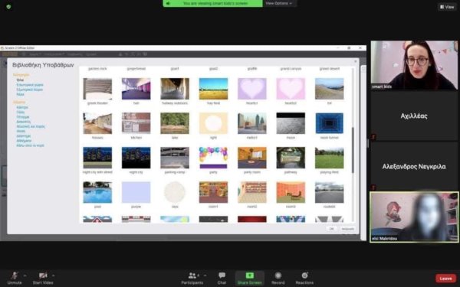Select the pool backdrop thumbnail
The image size is (460, 287).
point(97,192)
